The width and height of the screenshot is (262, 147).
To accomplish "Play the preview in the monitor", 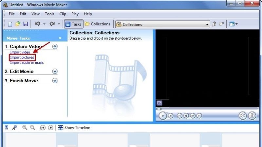I will point(162,116).
